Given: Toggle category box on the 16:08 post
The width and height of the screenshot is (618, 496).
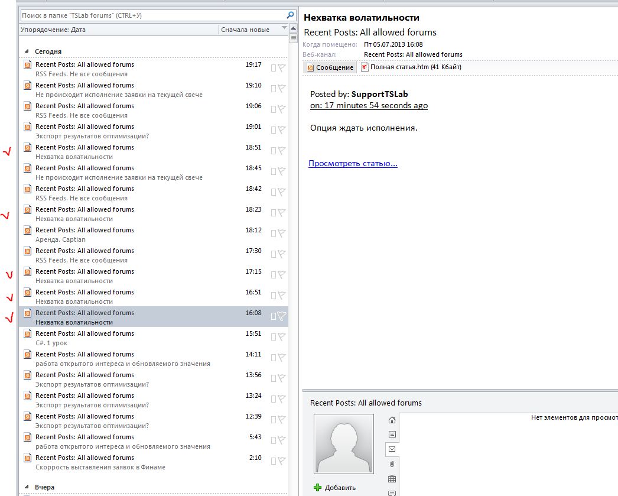Looking at the screenshot, I should click(273, 316).
